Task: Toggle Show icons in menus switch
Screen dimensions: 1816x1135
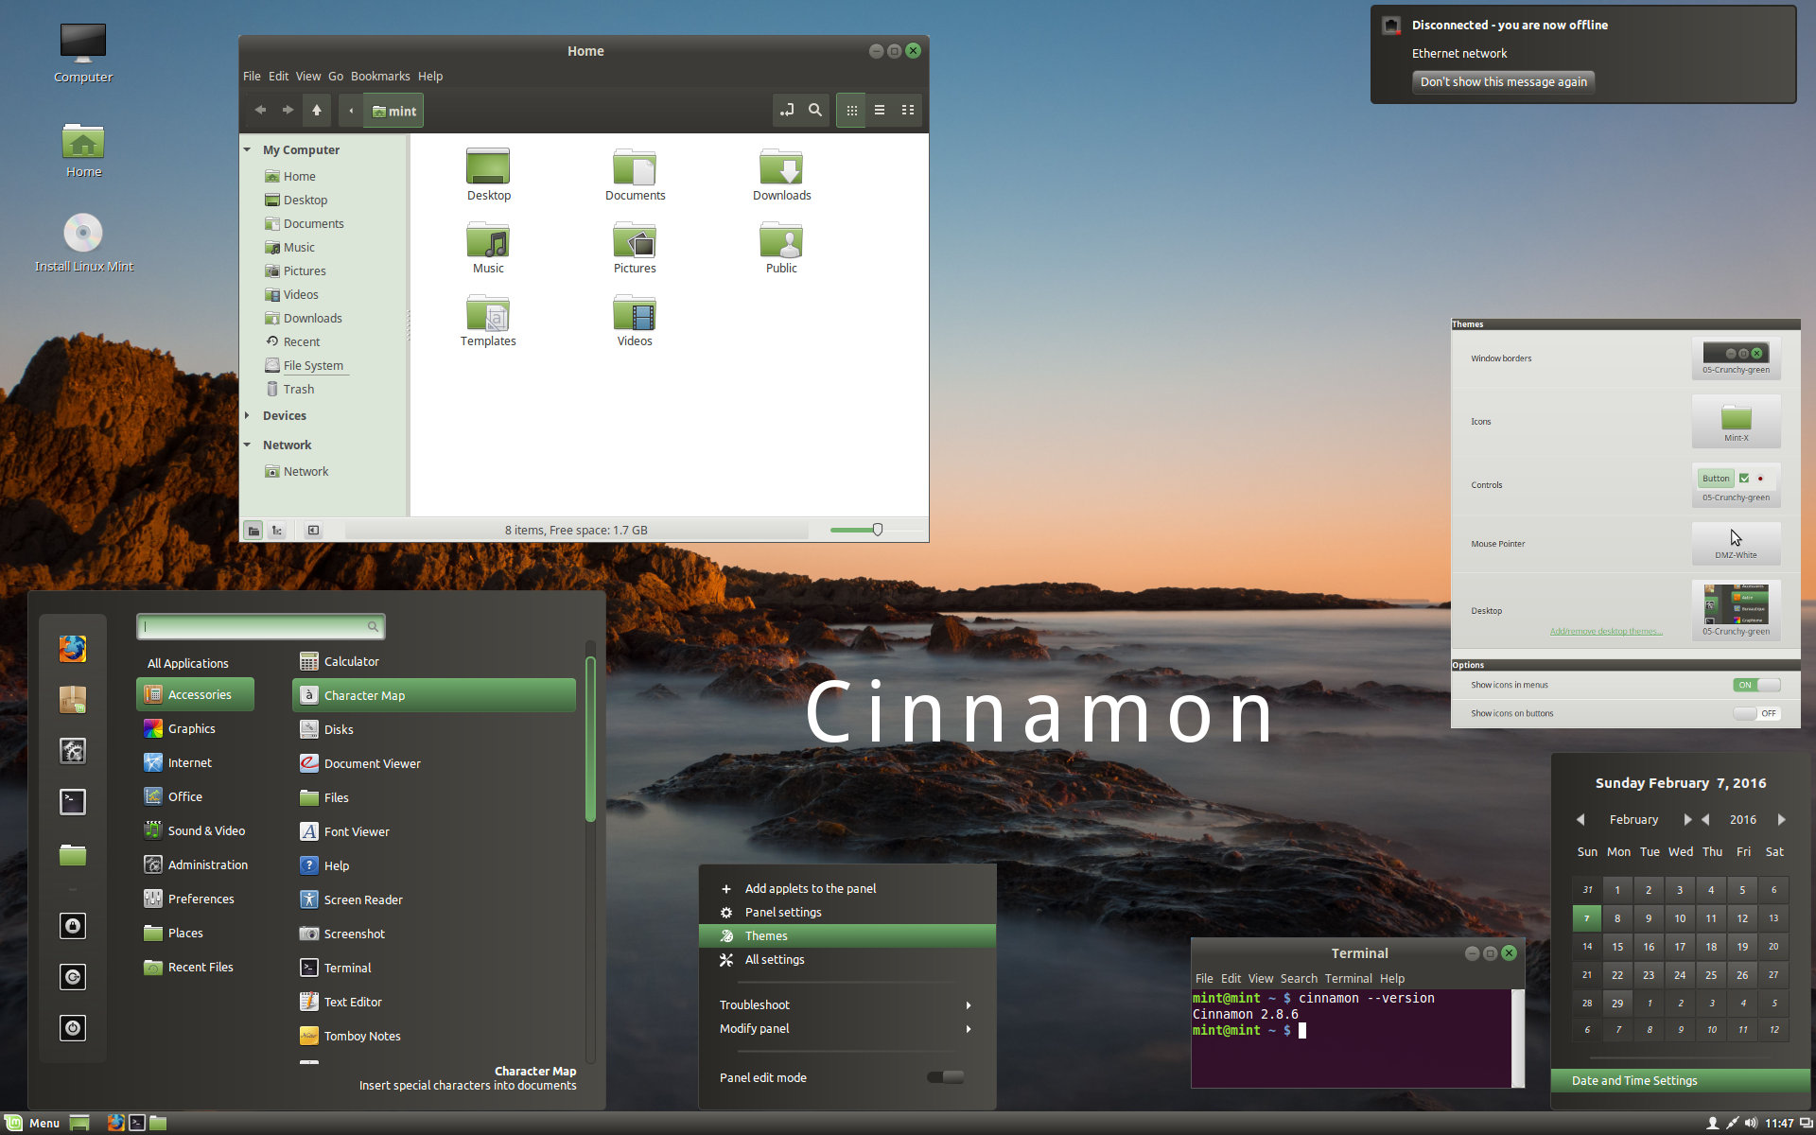Action: click(1756, 685)
